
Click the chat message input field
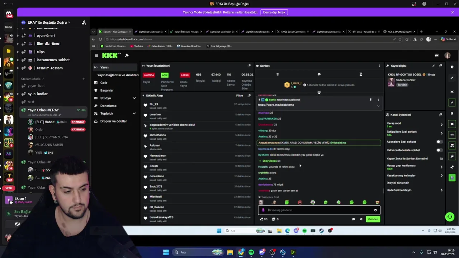coord(319,210)
